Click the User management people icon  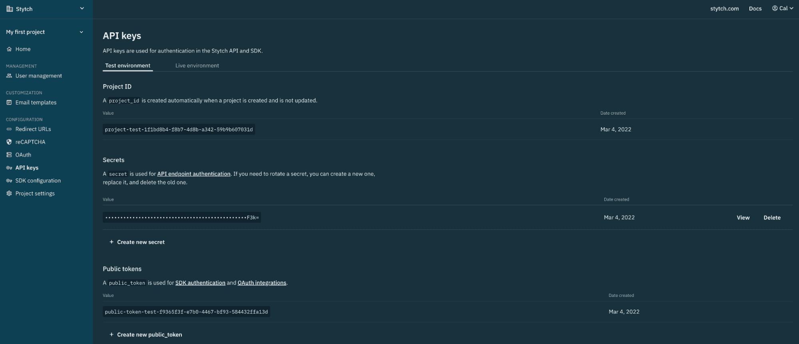point(9,76)
